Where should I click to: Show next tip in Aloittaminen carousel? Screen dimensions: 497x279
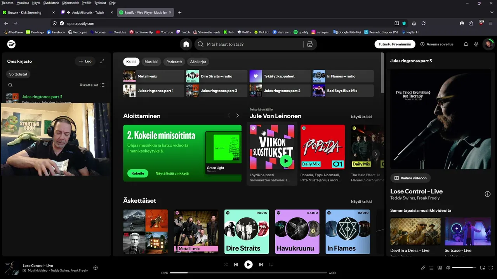point(238,115)
